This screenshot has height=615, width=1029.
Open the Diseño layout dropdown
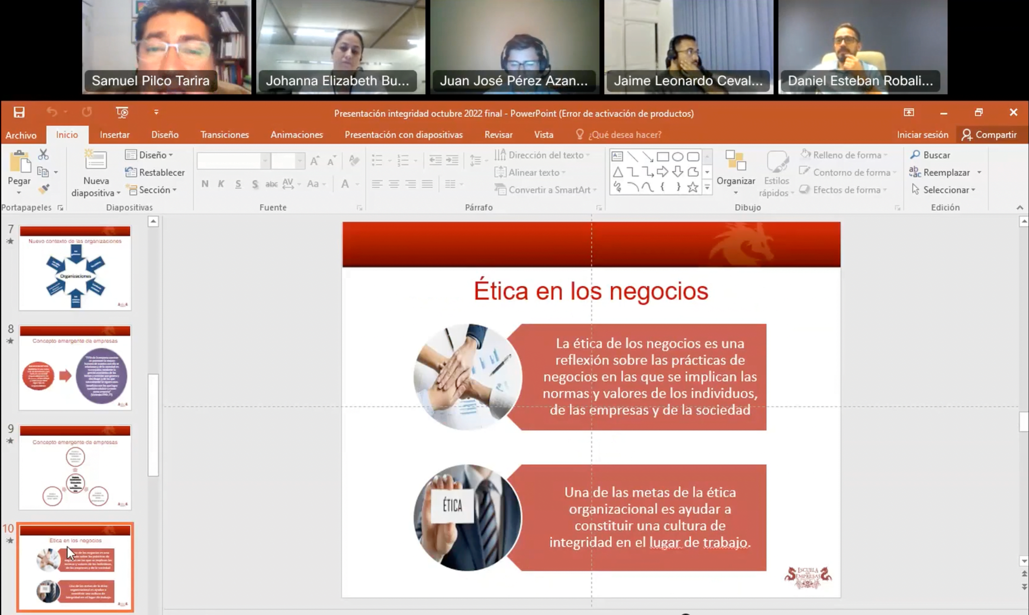[x=152, y=155]
